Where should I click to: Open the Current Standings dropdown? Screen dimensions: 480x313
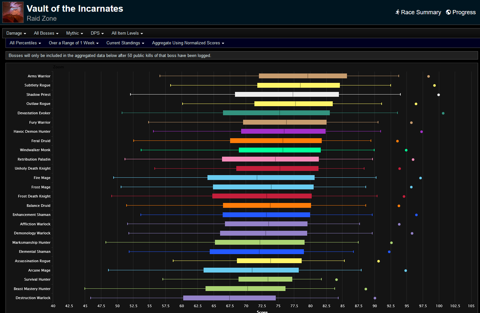coord(125,43)
